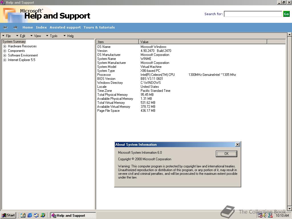Open the Start menu
Screen dimensions: 292x219
pyautogui.click(x=8, y=216)
